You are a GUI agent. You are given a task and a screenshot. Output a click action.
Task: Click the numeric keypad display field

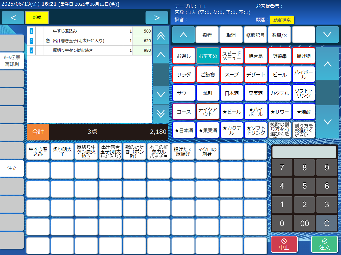pos(304,152)
